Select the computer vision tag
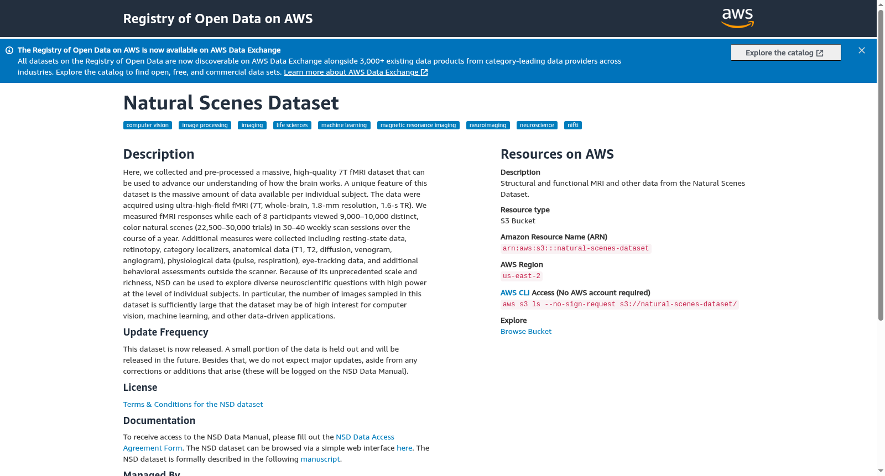885x476 pixels. pos(148,125)
